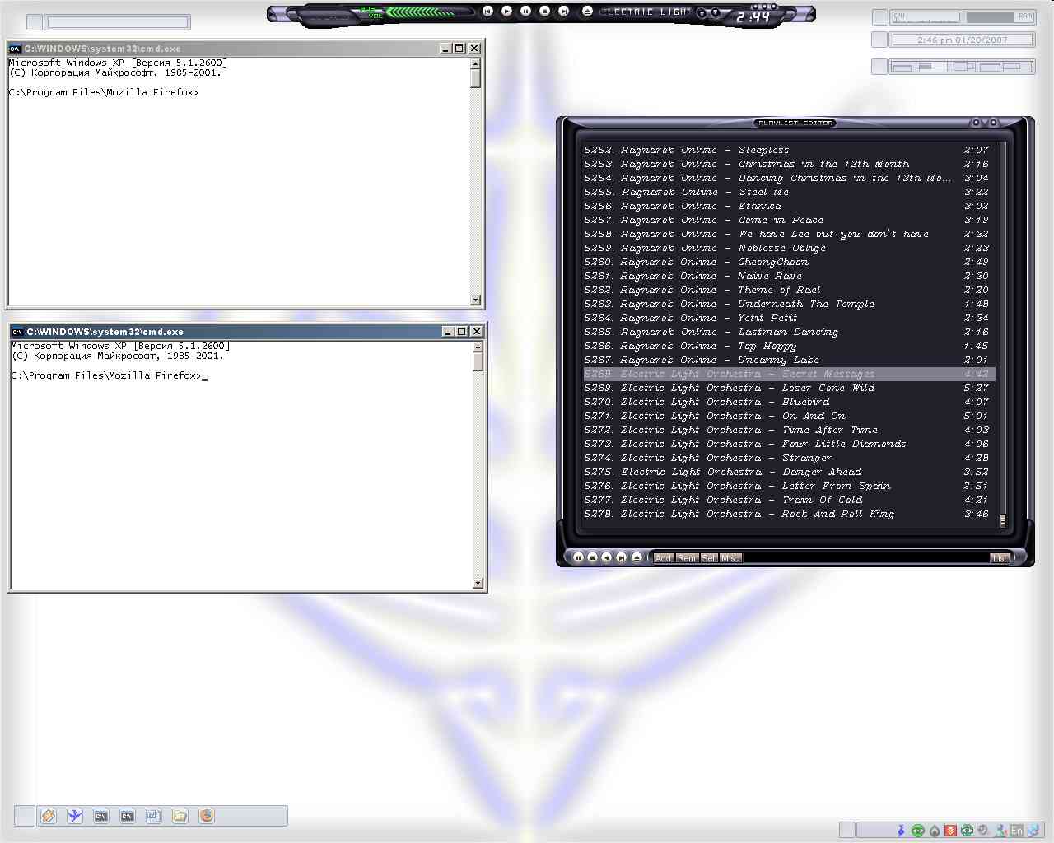The image size is (1054, 843).
Task: Select track 5269 Loser Gone Wild
Action: 787,388
